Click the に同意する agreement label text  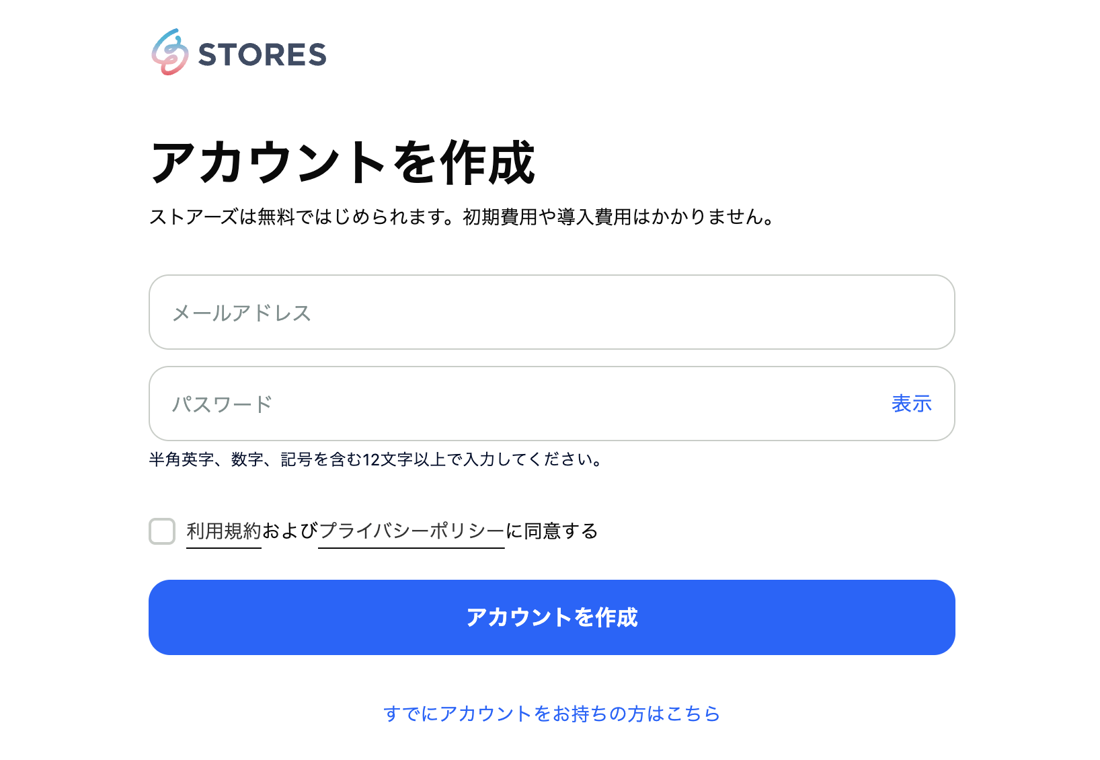click(551, 531)
